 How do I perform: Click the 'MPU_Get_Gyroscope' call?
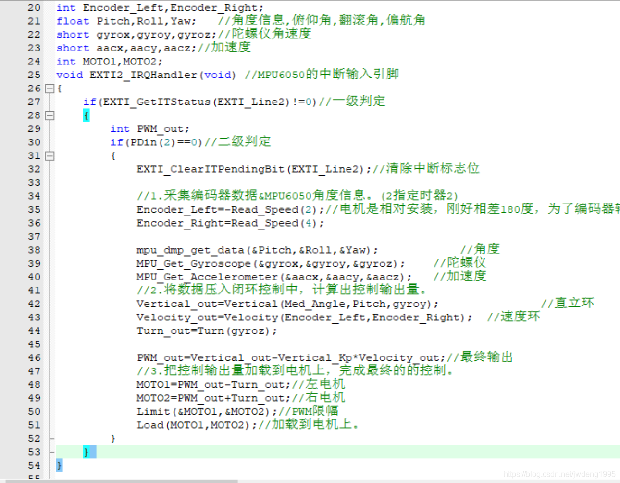pyautogui.click(x=194, y=264)
